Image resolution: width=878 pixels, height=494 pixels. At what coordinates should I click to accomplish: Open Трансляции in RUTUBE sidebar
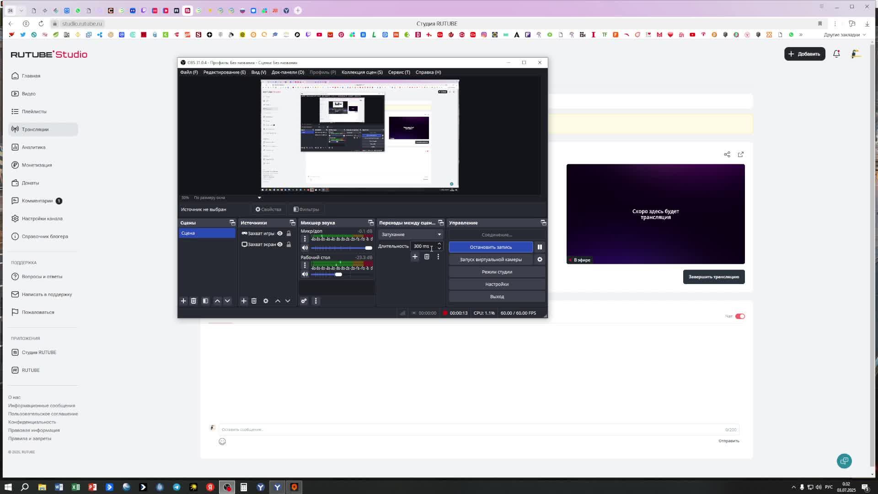pos(43,129)
